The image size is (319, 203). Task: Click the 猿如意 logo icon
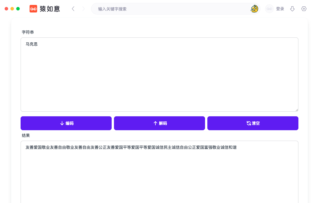(x=33, y=9)
